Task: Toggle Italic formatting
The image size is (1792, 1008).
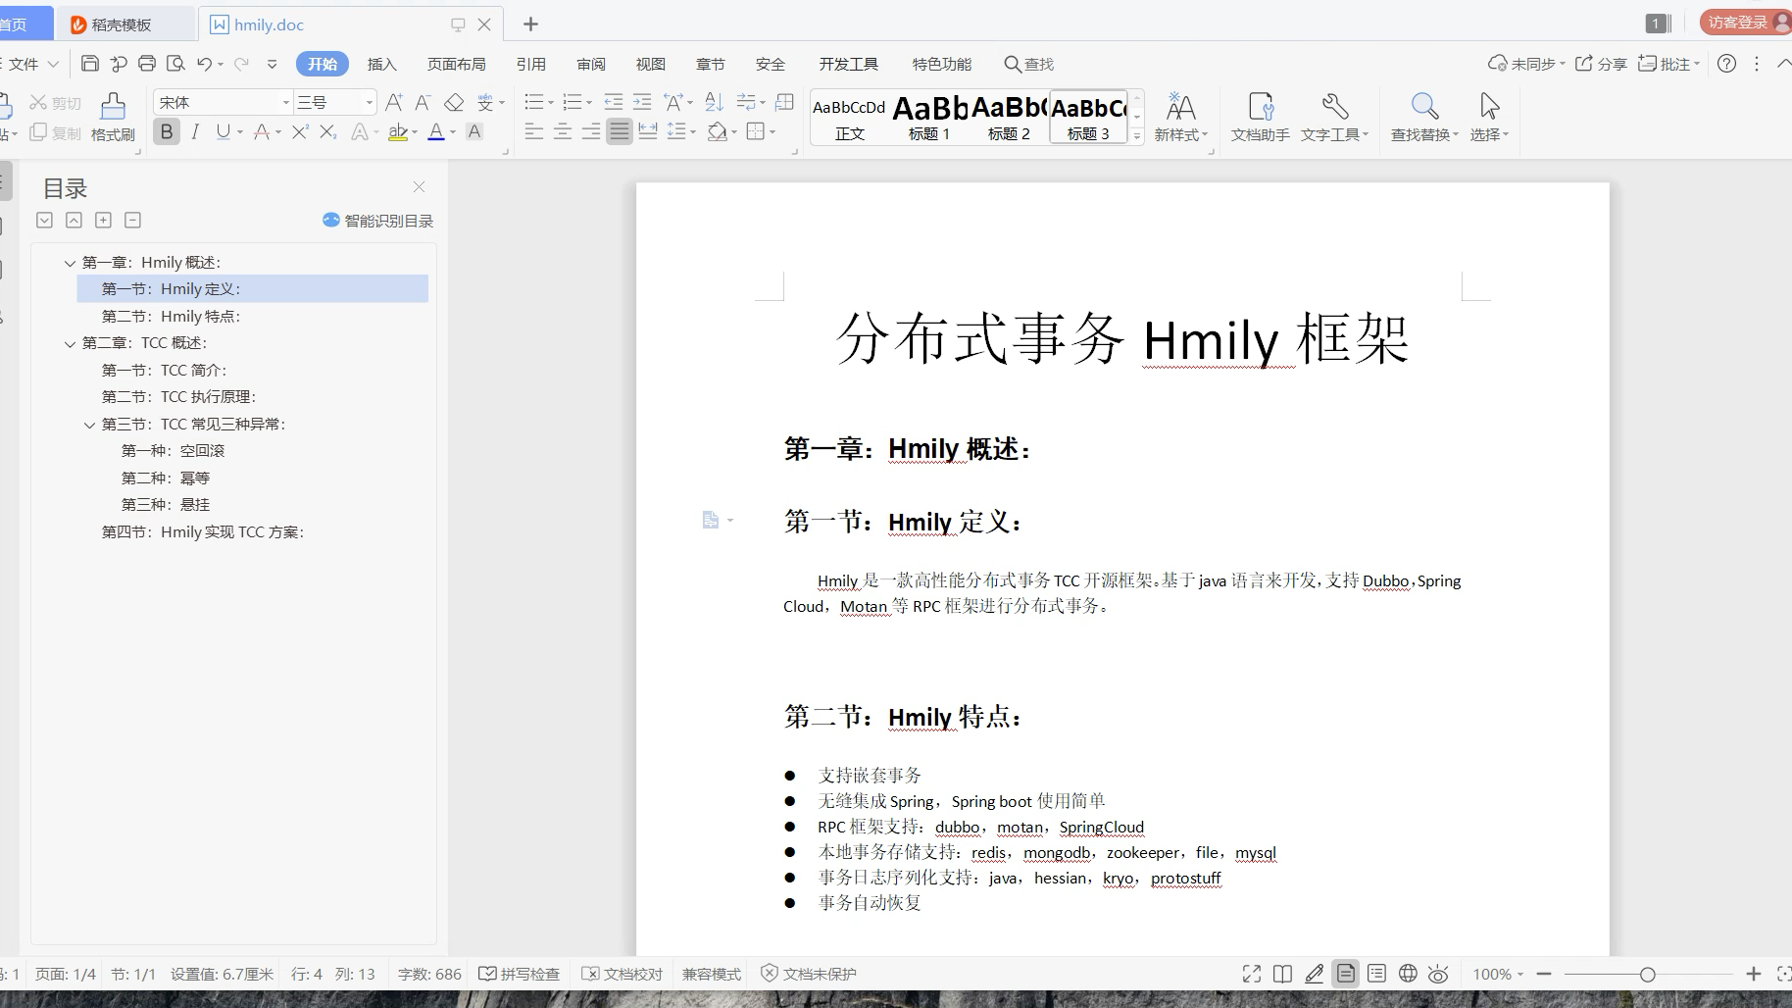Action: (195, 131)
